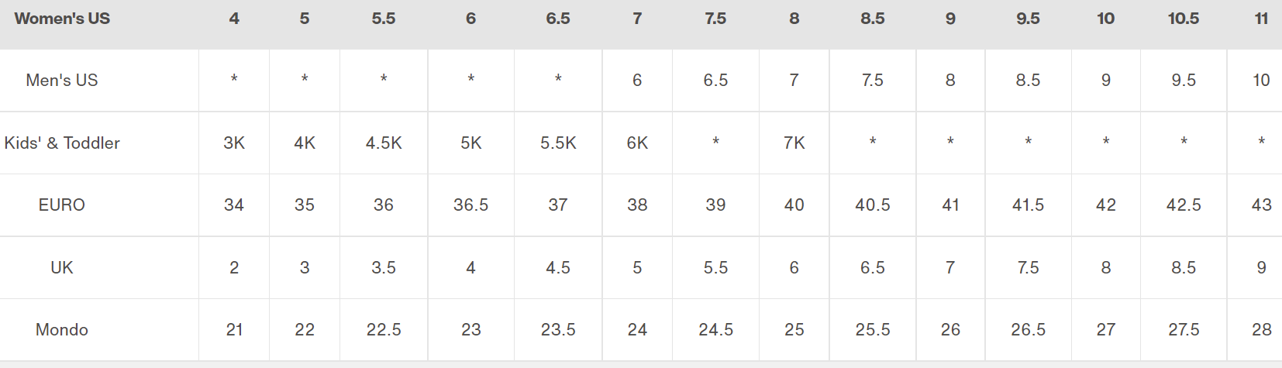This screenshot has width=1282, height=368.
Task: Click the Mondo row label
Action: pyautogui.click(x=62, y=330)
